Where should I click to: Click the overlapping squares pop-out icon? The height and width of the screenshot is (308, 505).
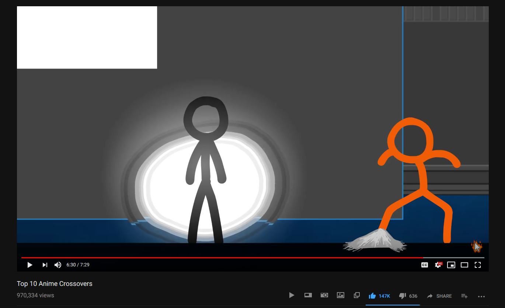(x=356, y=295)
